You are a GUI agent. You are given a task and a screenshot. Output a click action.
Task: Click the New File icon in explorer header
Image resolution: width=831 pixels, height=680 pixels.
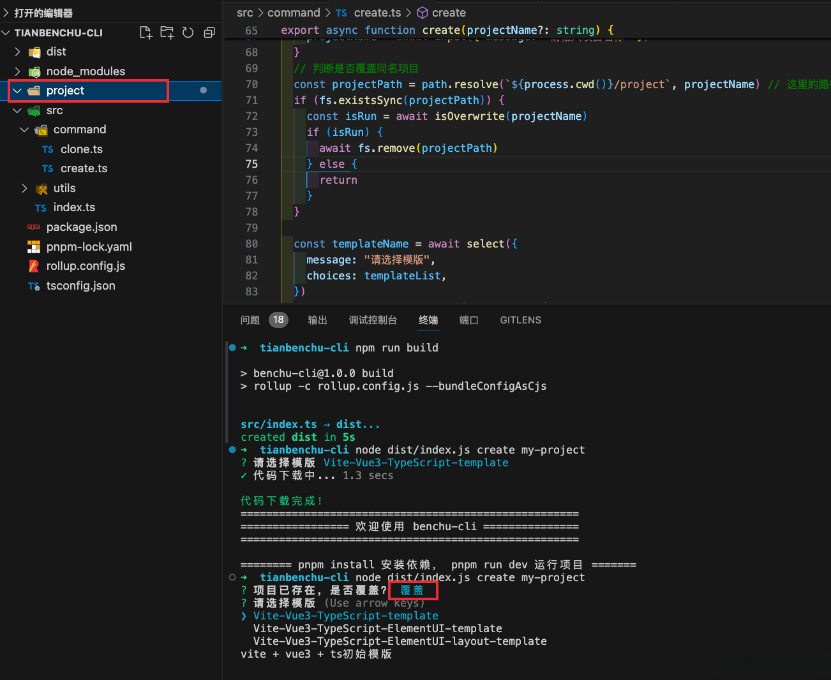[146, 33]
